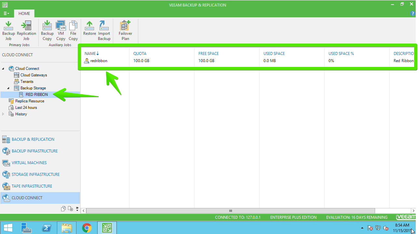This screenshot has width=419, height=234.
Task: Open File Explorer from the taskbar
Action: (x=67, y=228)
